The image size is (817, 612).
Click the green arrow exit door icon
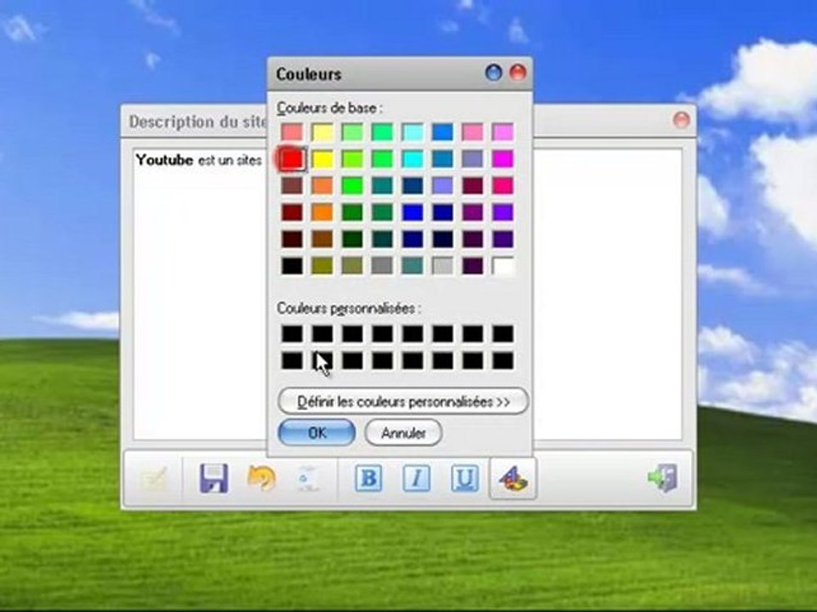[x=663, y=478]
